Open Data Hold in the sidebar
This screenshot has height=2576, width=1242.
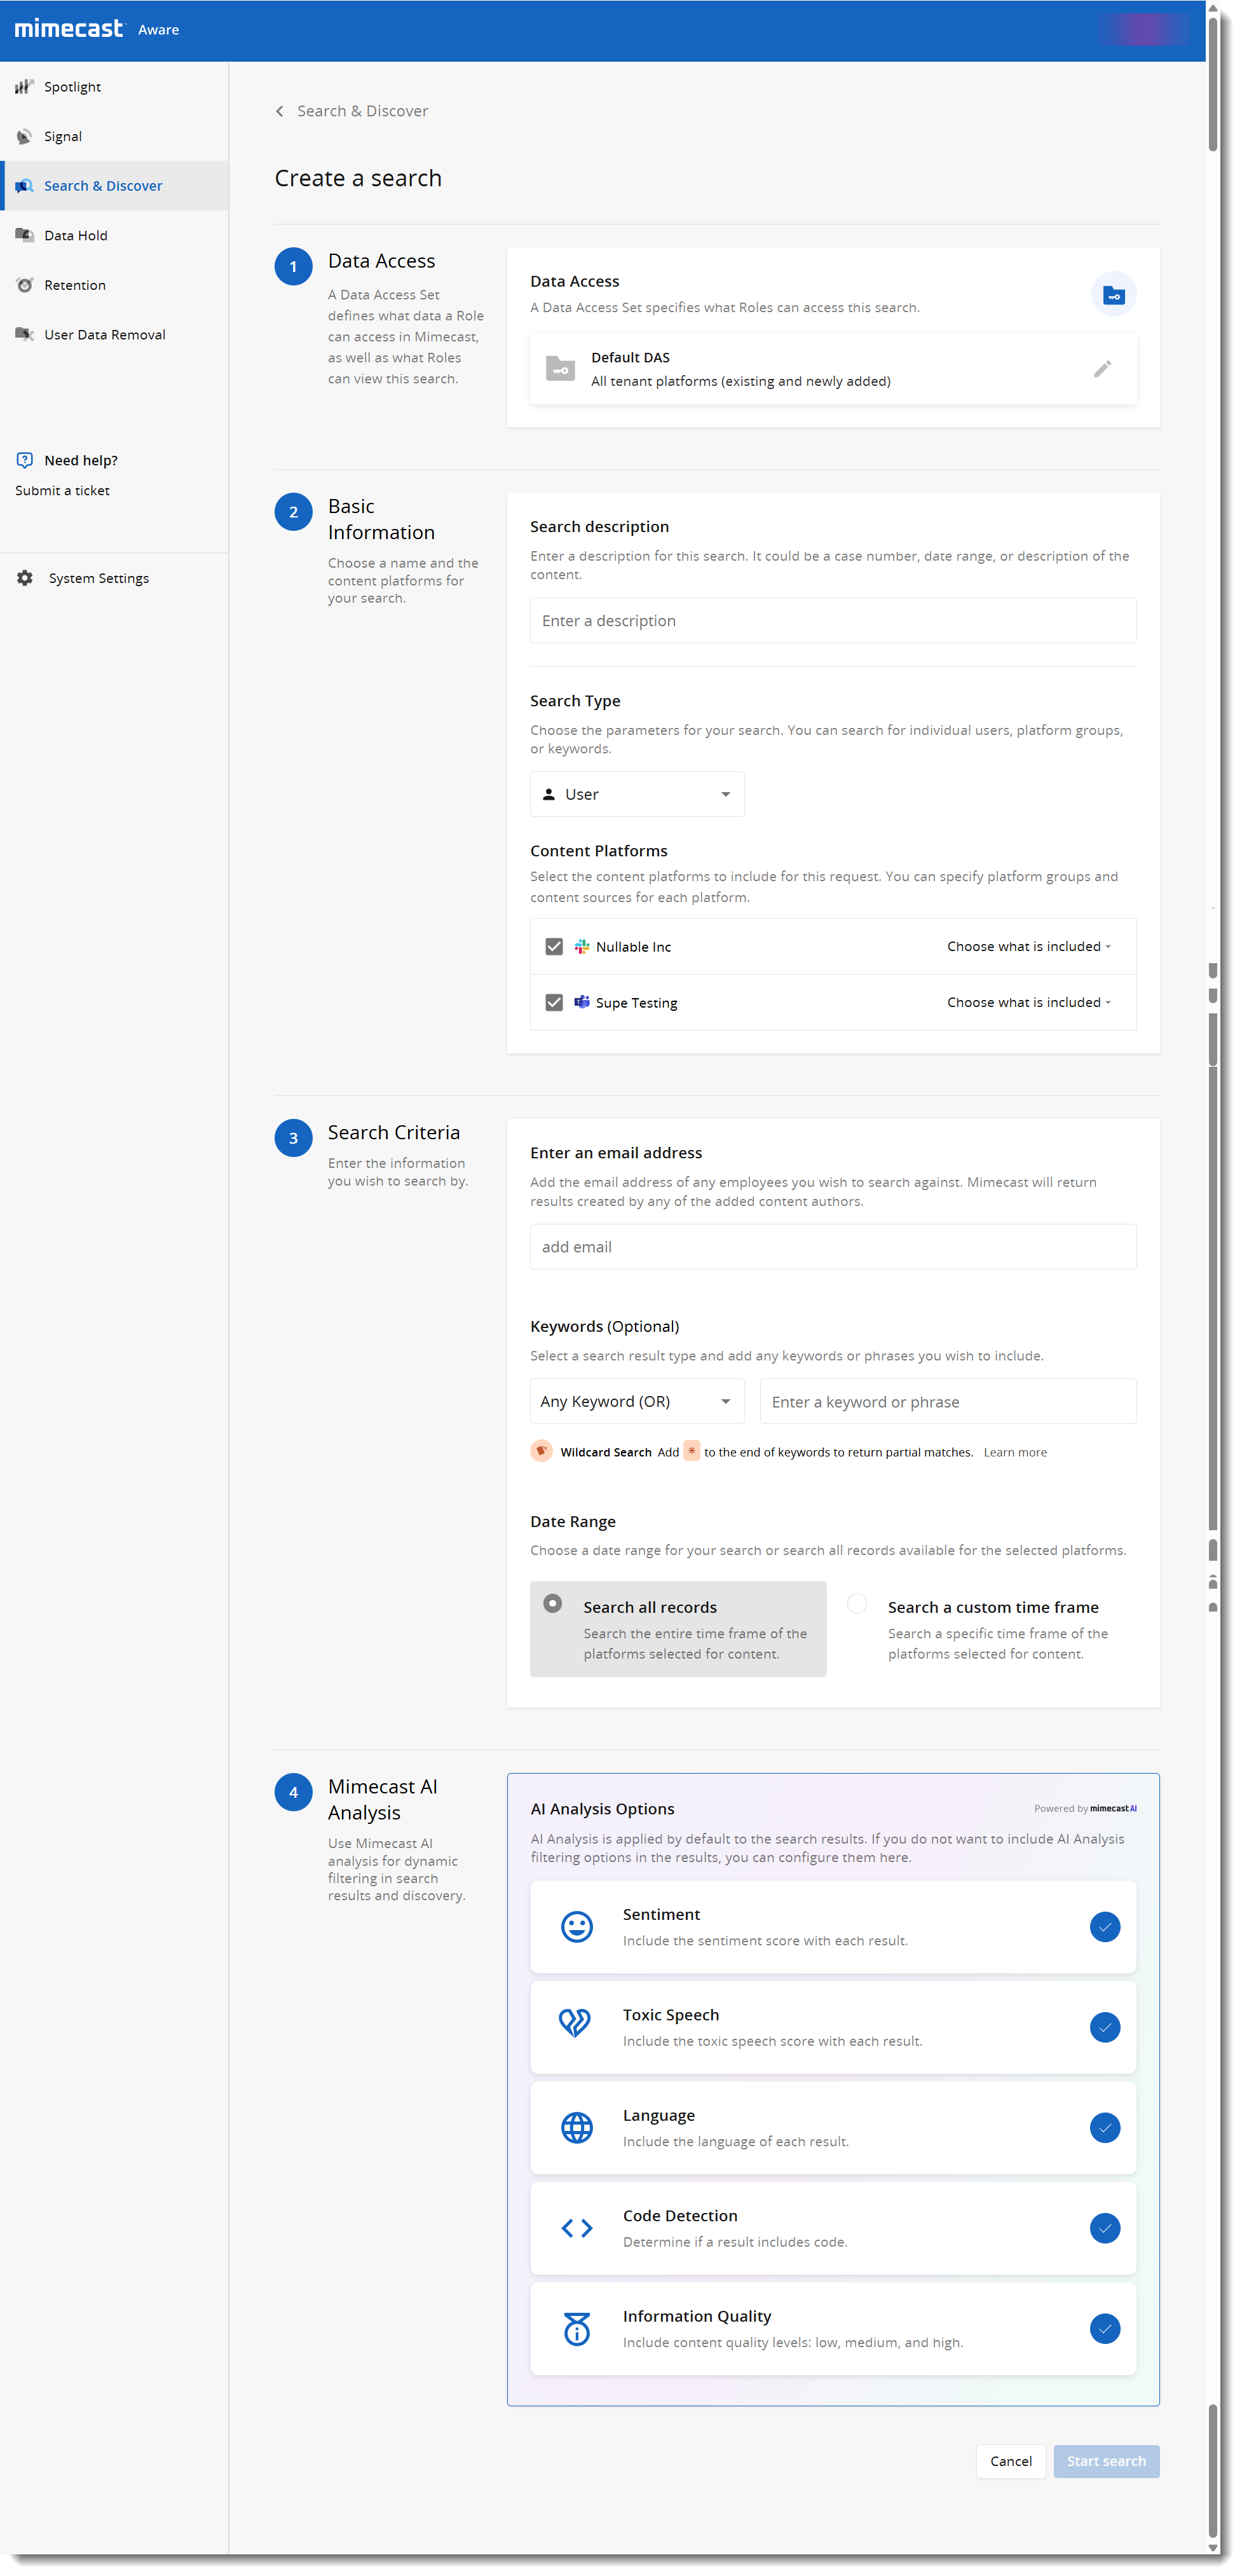(x=76, y=235)
